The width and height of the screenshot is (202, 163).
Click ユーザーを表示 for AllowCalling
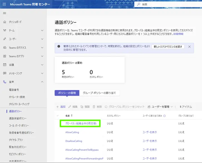point(150,132)
